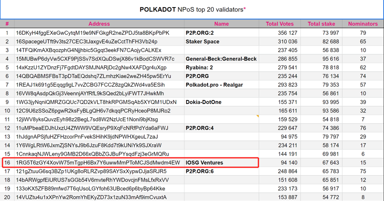Select the address starting with 12jiWV8yksQuvzEyh98
This screenshot has width=384, height=201.
[x=87, y=119]
